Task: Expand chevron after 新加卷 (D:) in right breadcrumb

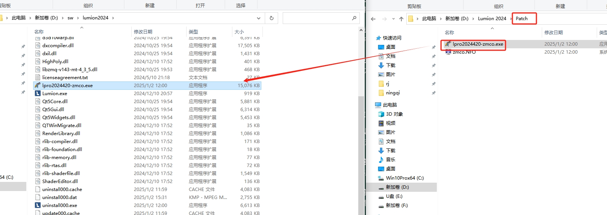Action: pyautogui.click(x=473, y=19)
